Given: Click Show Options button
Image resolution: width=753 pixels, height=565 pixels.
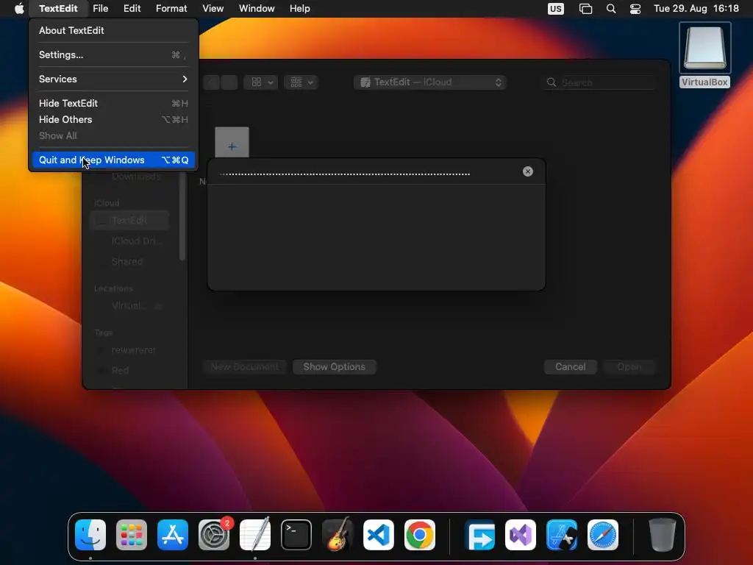Looking at the screenshot, I should click(x=335, y=366).
